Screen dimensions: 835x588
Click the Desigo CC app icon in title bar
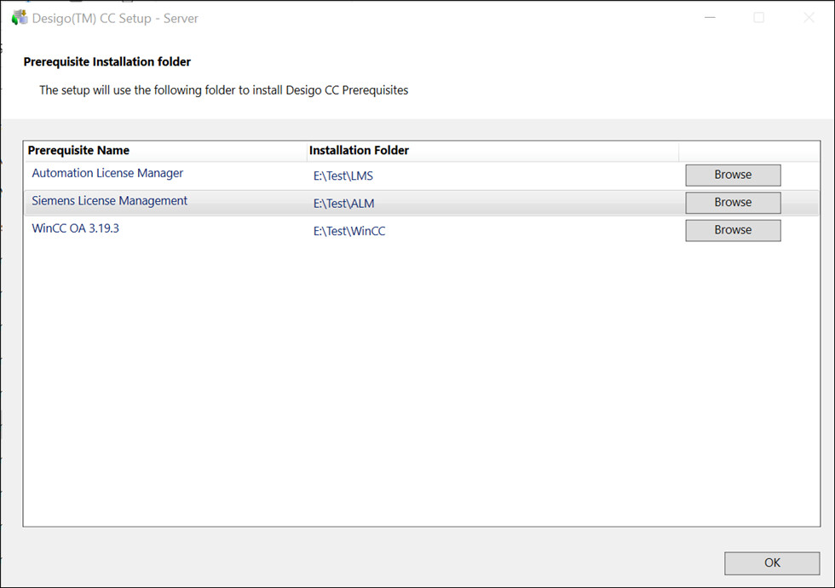[19, 18]
